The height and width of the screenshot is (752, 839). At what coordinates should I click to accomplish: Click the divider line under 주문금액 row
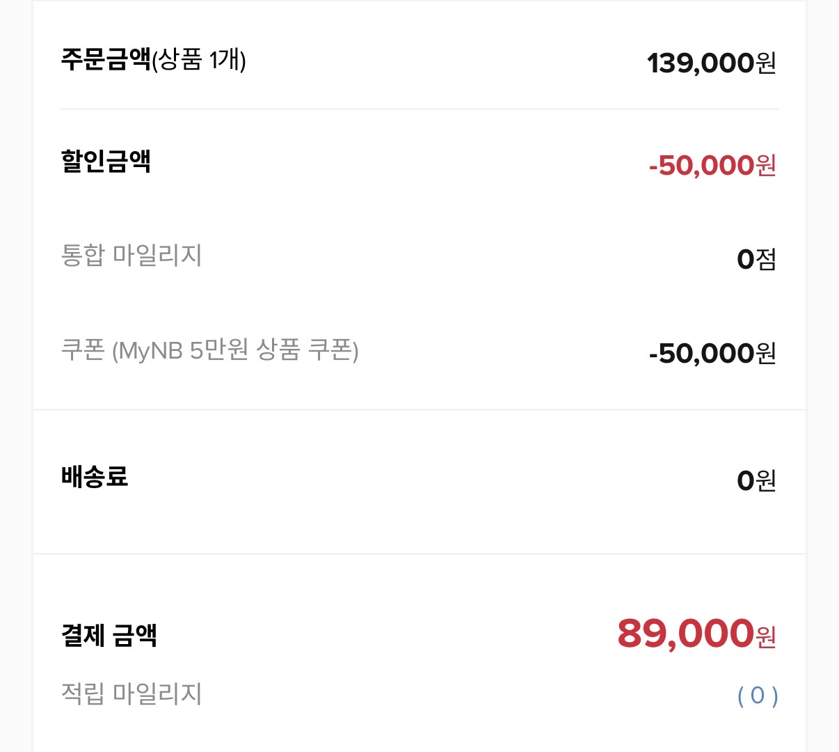pyautogui.click(x=419, y=109)
